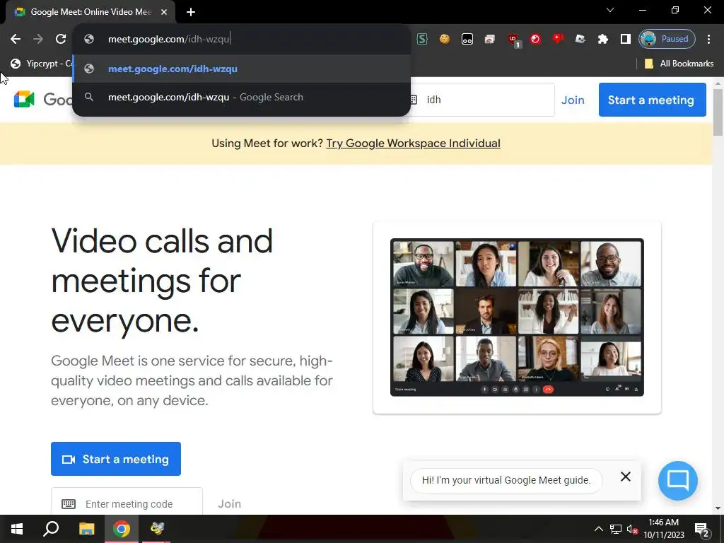The height and width of the screenshot is (543, 724).
Task: Click the lower Join button
Action: click(229, 503)
